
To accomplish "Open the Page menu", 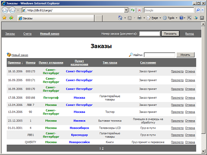I will coord(154,18).
